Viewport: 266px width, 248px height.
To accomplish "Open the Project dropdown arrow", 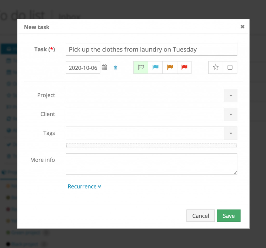I will (x=231, y=95).
